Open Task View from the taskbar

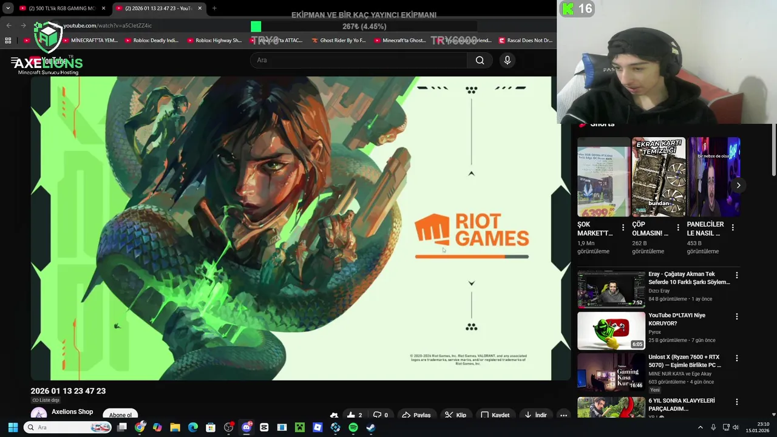pyautogui.click(x=122, y=427)
